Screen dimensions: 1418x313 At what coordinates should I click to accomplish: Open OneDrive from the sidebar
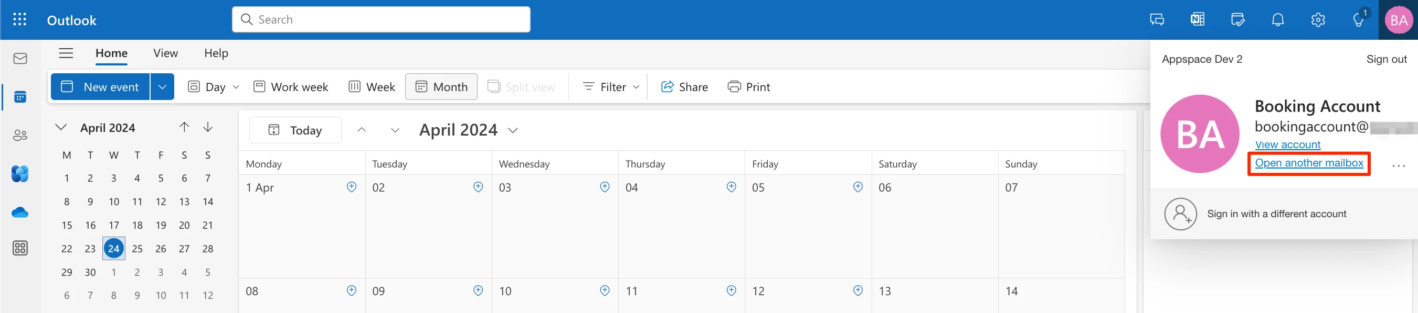point(20,213)
